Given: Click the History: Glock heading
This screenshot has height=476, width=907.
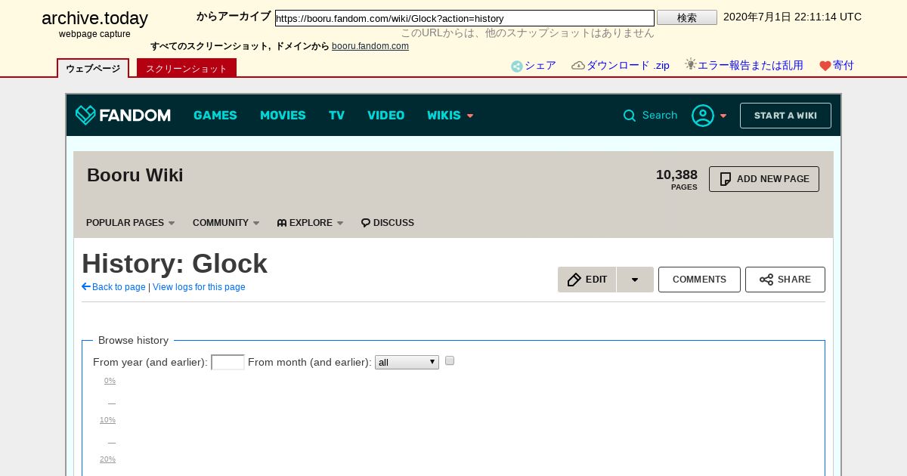Looking at the screenshot, I should tap(175, 264).
